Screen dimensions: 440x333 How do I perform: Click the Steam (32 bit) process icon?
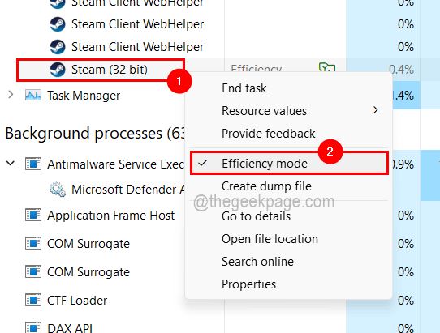click(58, 70)
